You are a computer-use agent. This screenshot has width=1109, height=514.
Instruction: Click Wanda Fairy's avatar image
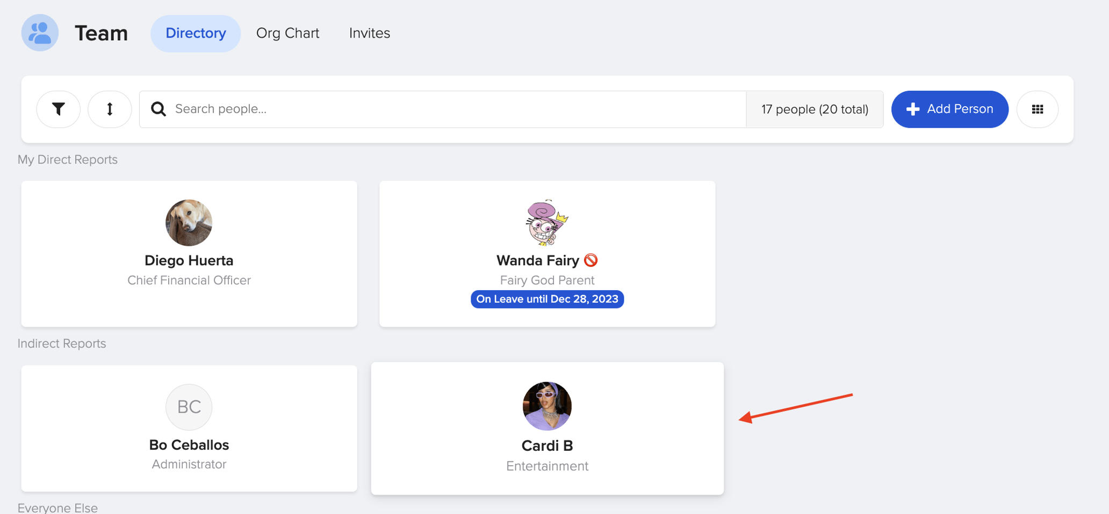546,223
